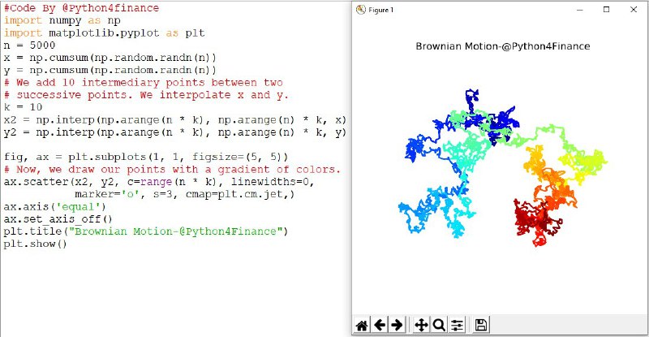Viewport: 649px width, 337px height.
Task: Click the comment line '#Code By @Python4finance'
Action: click(x=82, y=8)
